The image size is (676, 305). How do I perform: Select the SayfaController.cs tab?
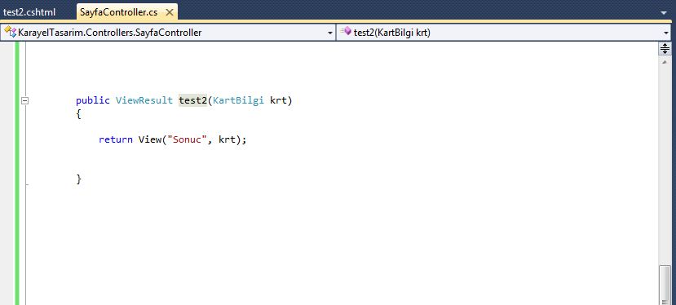[118, 12]
